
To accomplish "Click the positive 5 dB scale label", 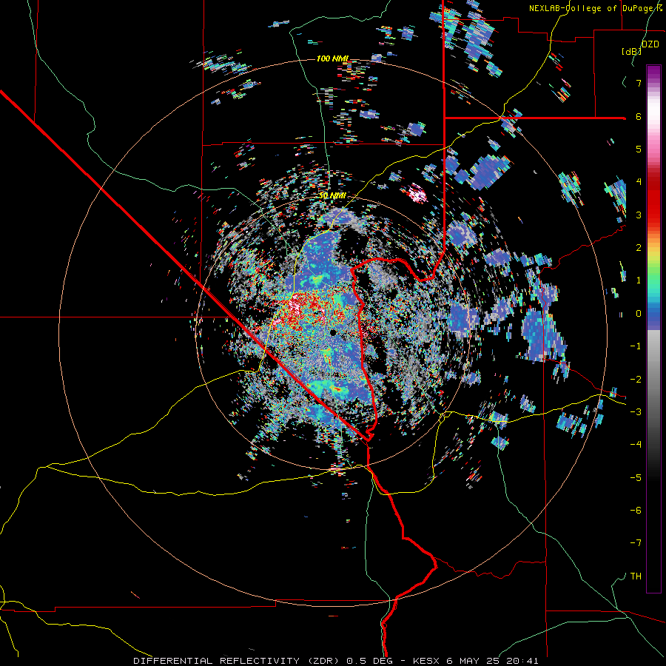I will 639,149.
